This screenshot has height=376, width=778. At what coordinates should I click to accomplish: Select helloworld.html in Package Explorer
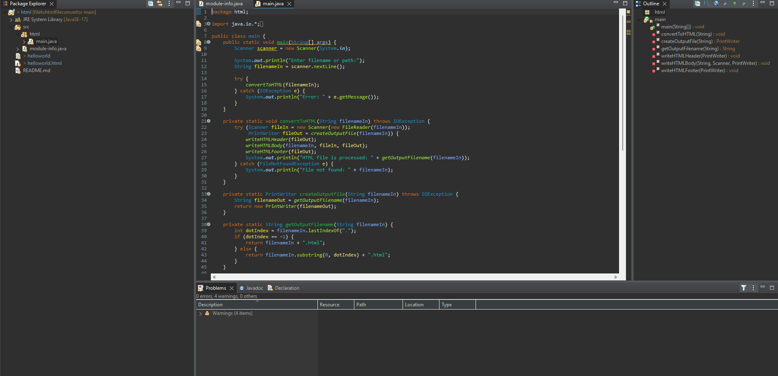coord(45,63)
